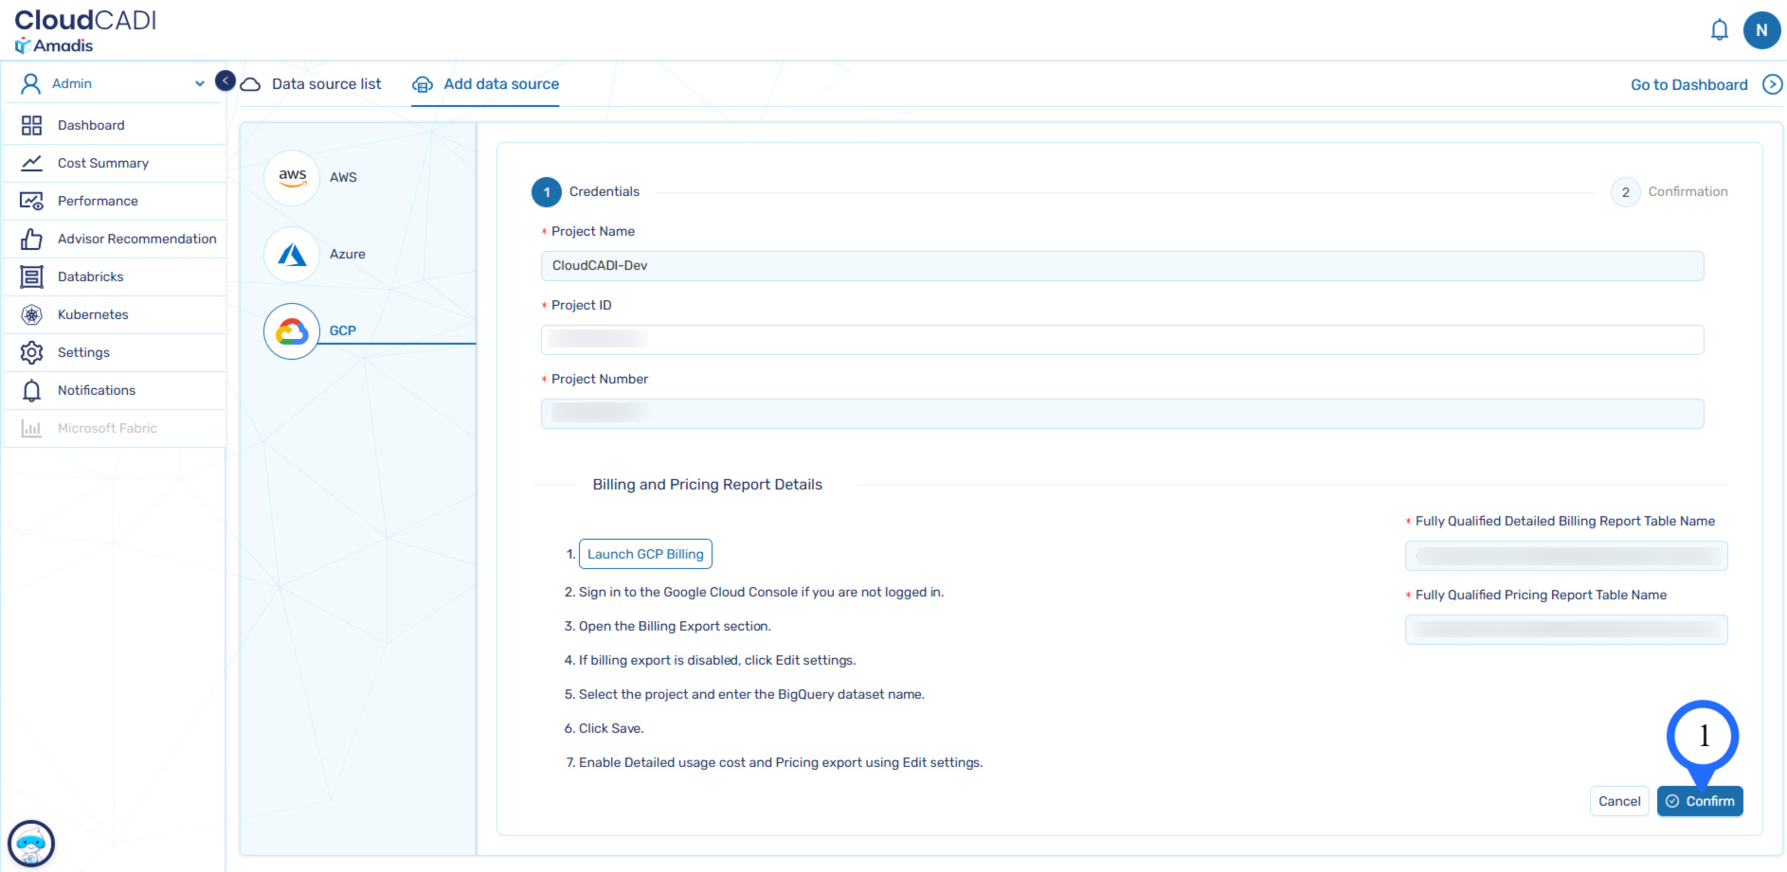Select the Add data source tab
Image resolution: width=1787 pixels, height=872 pixels.
pos(500,84)
